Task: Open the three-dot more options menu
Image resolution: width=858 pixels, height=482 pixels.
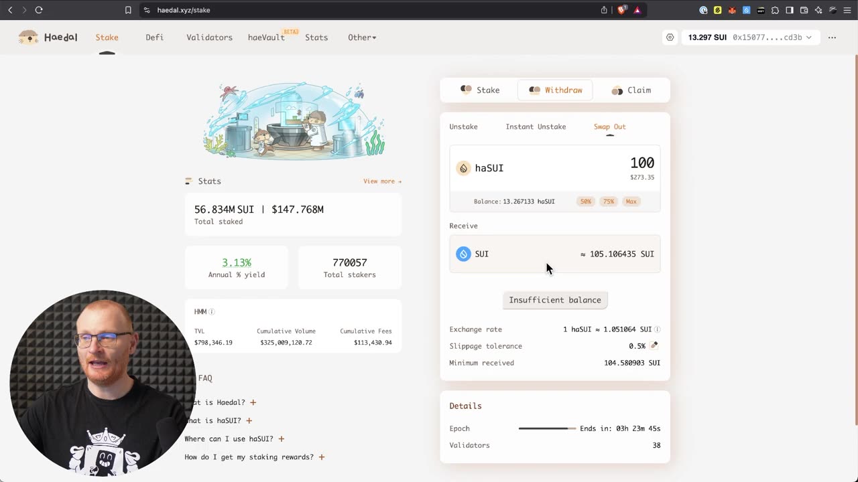Action: (832, 37)
